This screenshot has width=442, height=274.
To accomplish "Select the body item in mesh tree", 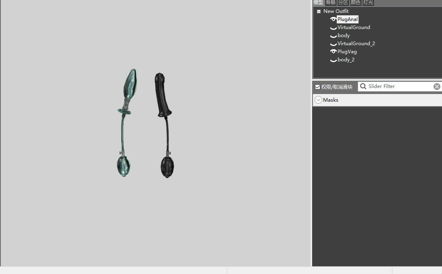I will [344, 36].
